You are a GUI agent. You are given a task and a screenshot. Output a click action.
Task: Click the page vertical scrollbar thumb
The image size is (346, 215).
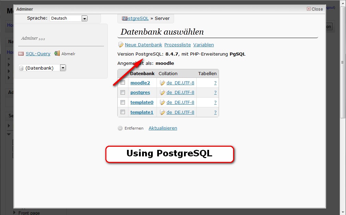tap(343, 62)
